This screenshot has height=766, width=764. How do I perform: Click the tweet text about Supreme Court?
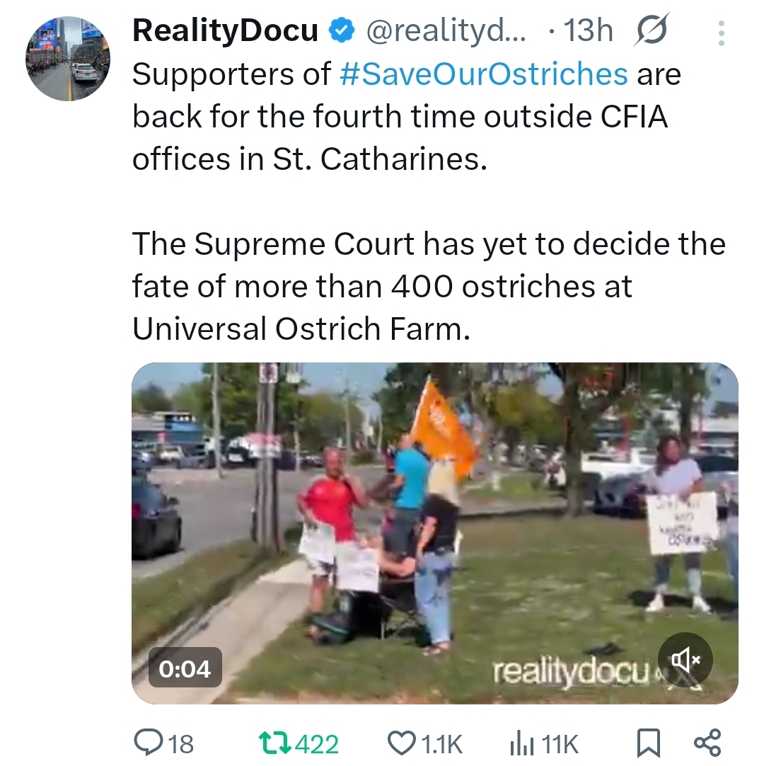(x=429, y=286)
